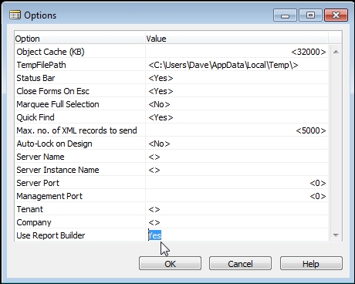This screenshot has height=284, width=355.
Task: Select the Use Report Builder label
Action: (x=50, y=235)
